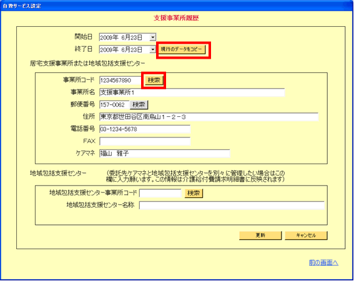Click into the 郵便番号 field
Image resolution: width=354 pixels, height=281 pixels.
pos(114,104)
